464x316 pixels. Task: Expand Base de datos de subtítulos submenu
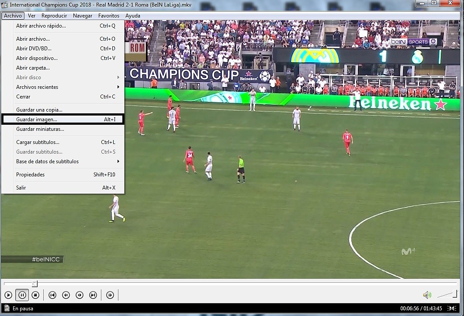(63, 161)
